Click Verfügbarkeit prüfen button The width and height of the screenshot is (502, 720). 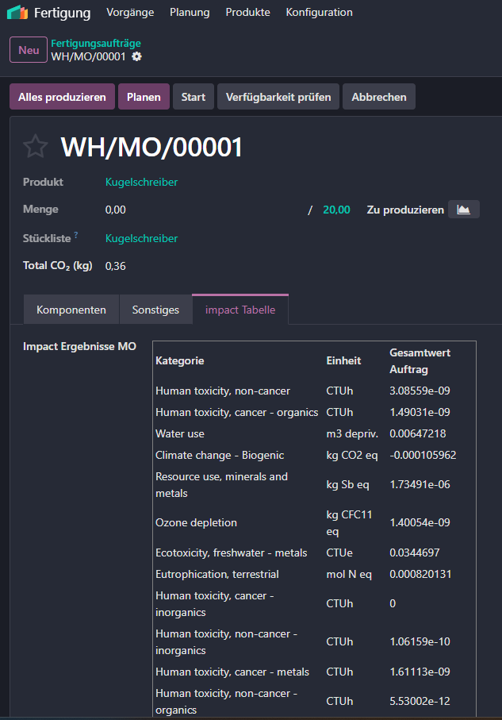tap(278, 97)
